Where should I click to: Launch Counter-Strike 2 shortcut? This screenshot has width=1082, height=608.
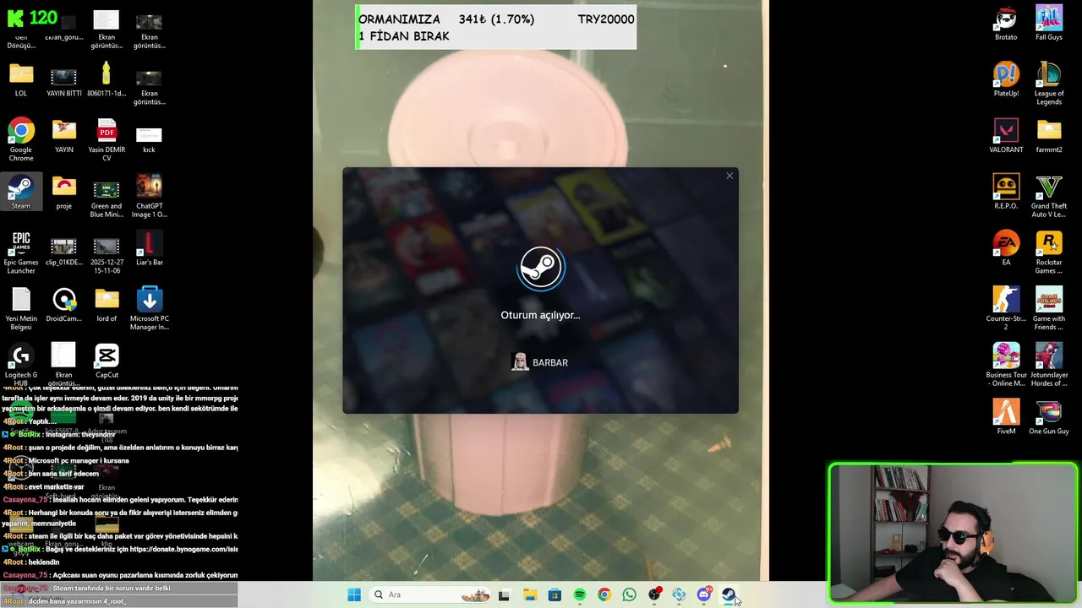[1006, 309]
